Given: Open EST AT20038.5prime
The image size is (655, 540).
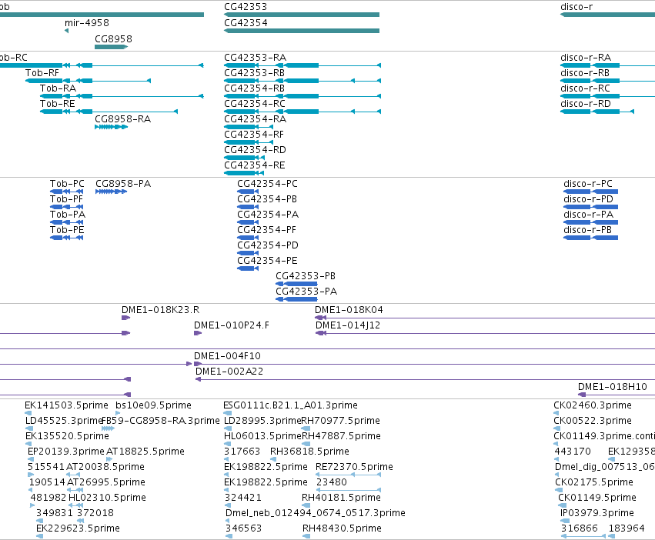Looking at the screenshot, I should click(x=73, y=475).
